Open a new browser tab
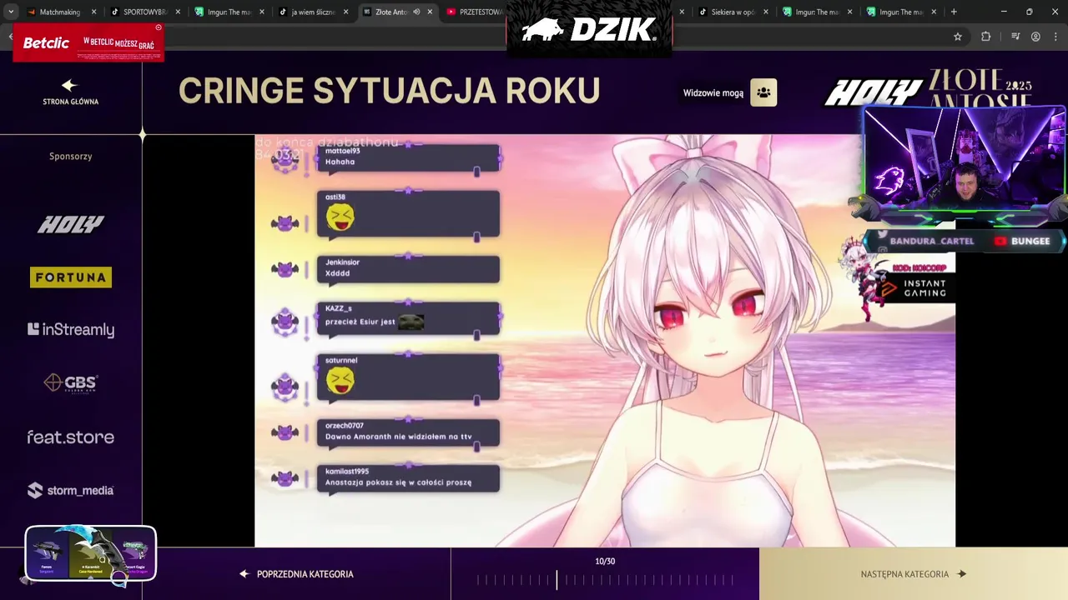The height and width of the screenshot is (600, 1068). (954, 12)
